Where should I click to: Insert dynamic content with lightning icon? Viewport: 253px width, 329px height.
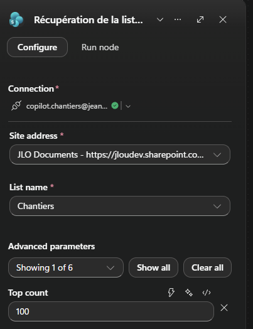click(171, 293)
